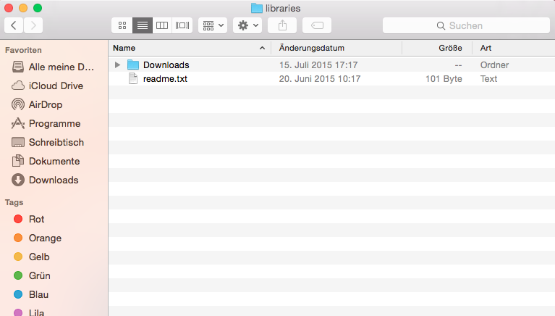Select the Blau tag
The width and height of the screenshot is (555, 316).
[x=54, y=294]
